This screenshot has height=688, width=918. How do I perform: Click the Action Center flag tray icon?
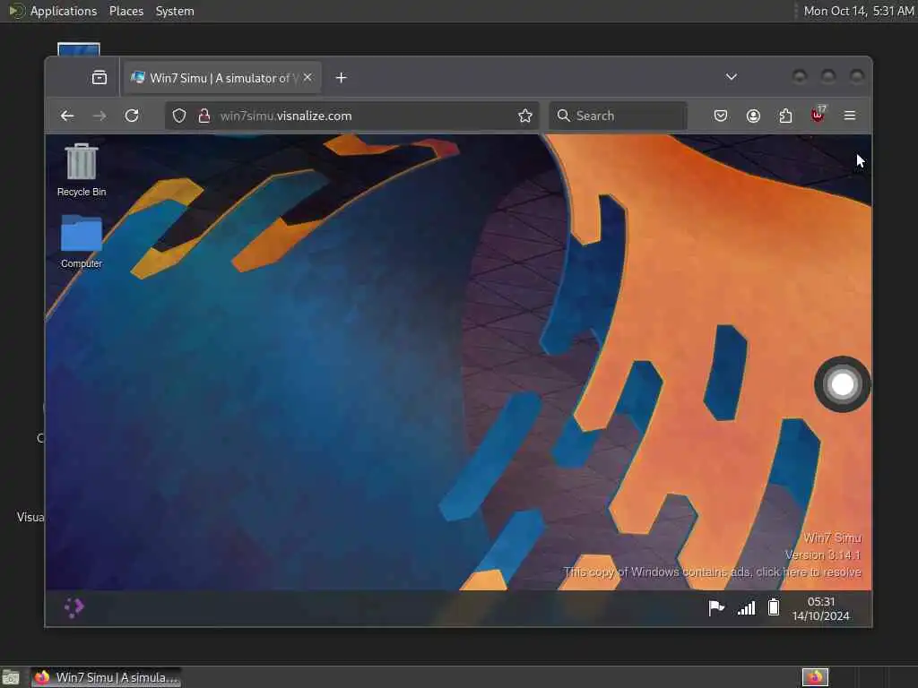[716, 608]
